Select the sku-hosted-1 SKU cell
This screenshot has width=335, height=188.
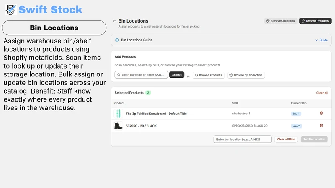pos(241,114)
